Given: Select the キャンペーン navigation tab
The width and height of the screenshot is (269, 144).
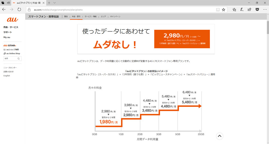Looking at the screenshot, I should pos(115,16).
